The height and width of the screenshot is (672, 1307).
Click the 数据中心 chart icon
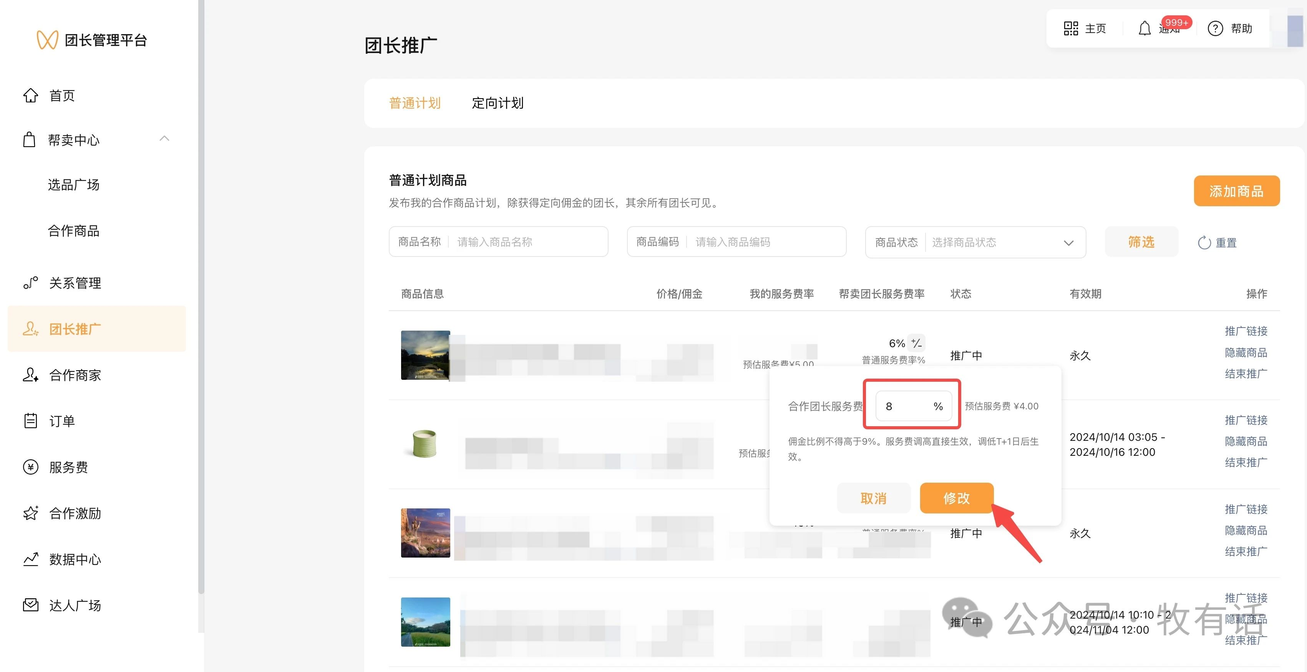30,559
